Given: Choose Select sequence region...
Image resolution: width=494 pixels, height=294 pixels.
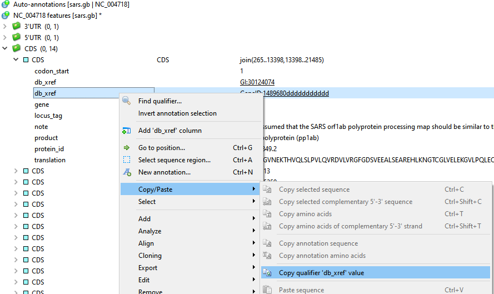Looking at the screenshot, I should point(191,160).
